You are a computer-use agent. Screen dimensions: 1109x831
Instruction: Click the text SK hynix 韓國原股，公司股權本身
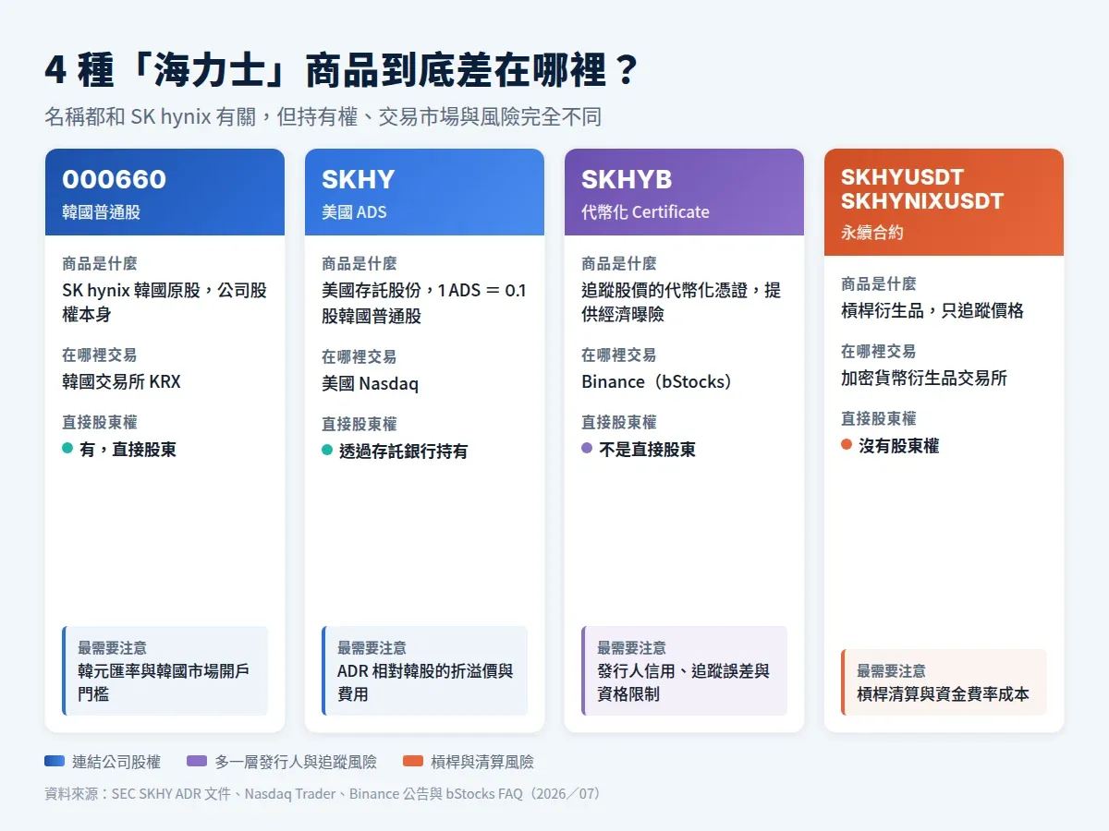tap(165, 302)
